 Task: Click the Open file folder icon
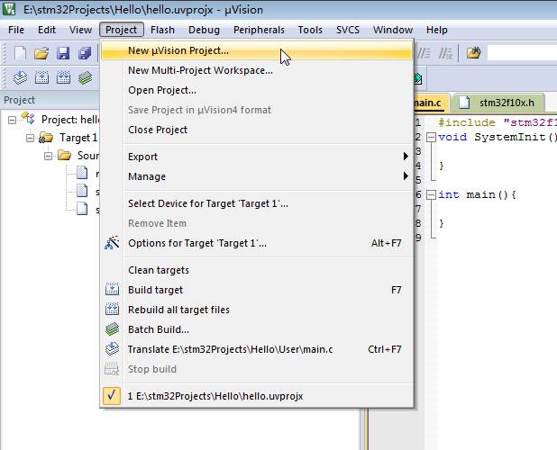41,53
